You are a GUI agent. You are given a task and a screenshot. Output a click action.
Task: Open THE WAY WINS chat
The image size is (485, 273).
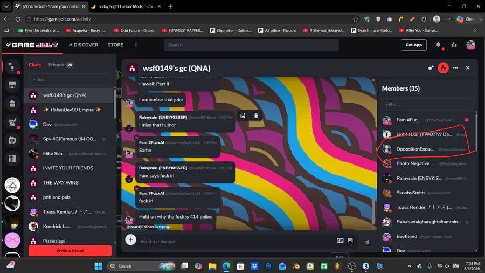[68, 182]
